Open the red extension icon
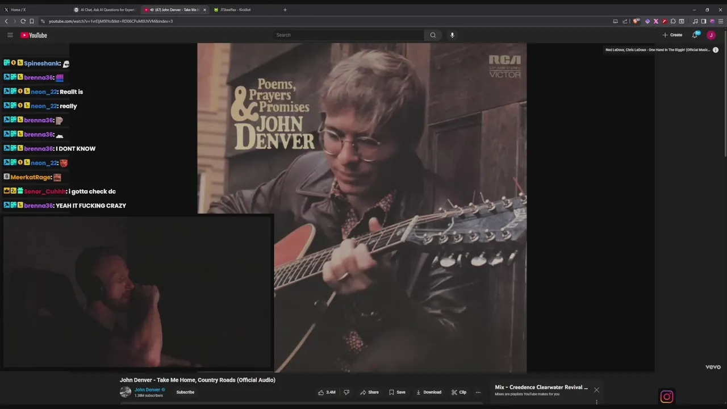Image resolution: width=727 pixels, height=409 pixels. (665, 21)
